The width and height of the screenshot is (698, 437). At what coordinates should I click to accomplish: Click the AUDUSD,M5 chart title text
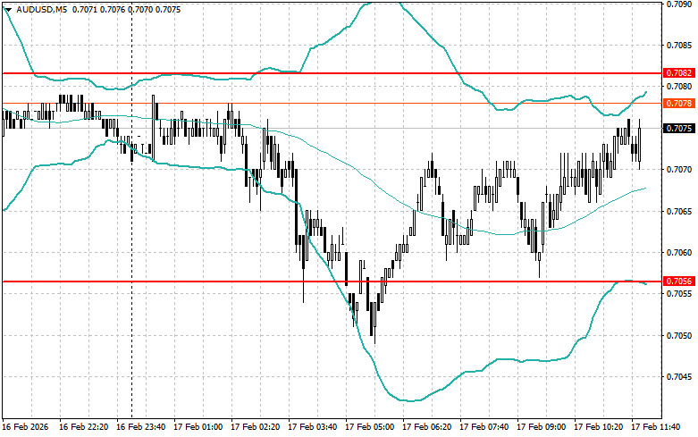(x=41, y=9)
